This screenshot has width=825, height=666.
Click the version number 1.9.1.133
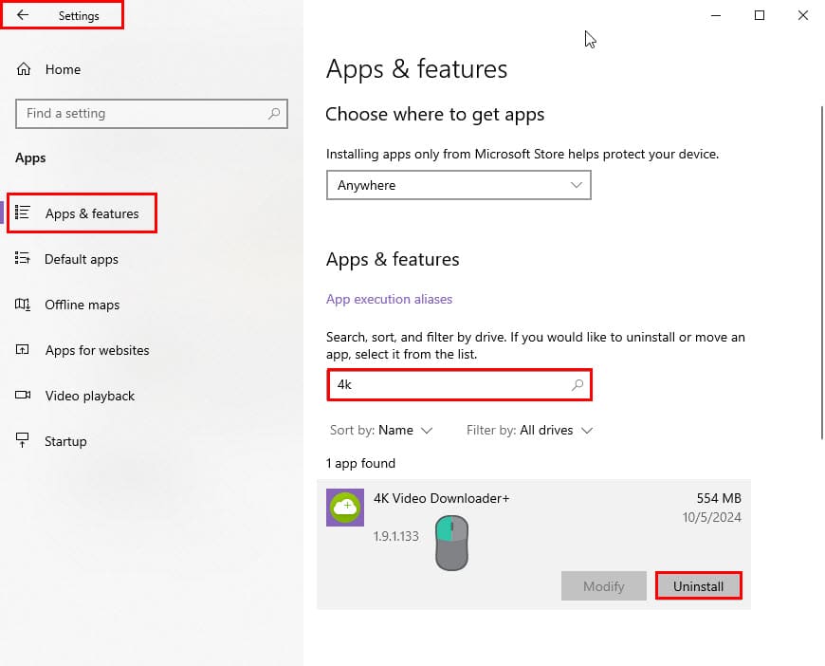coord(396,536)
